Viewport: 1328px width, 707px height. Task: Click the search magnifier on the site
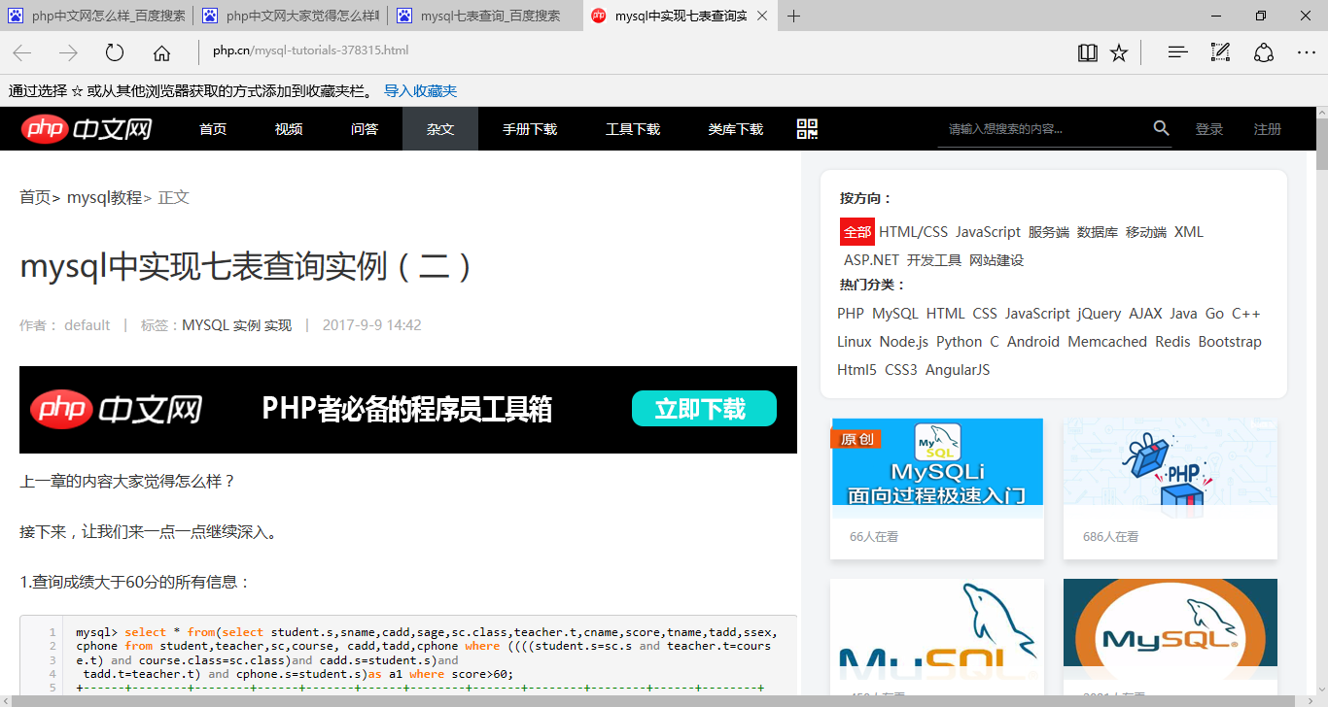pos(1161,128)
